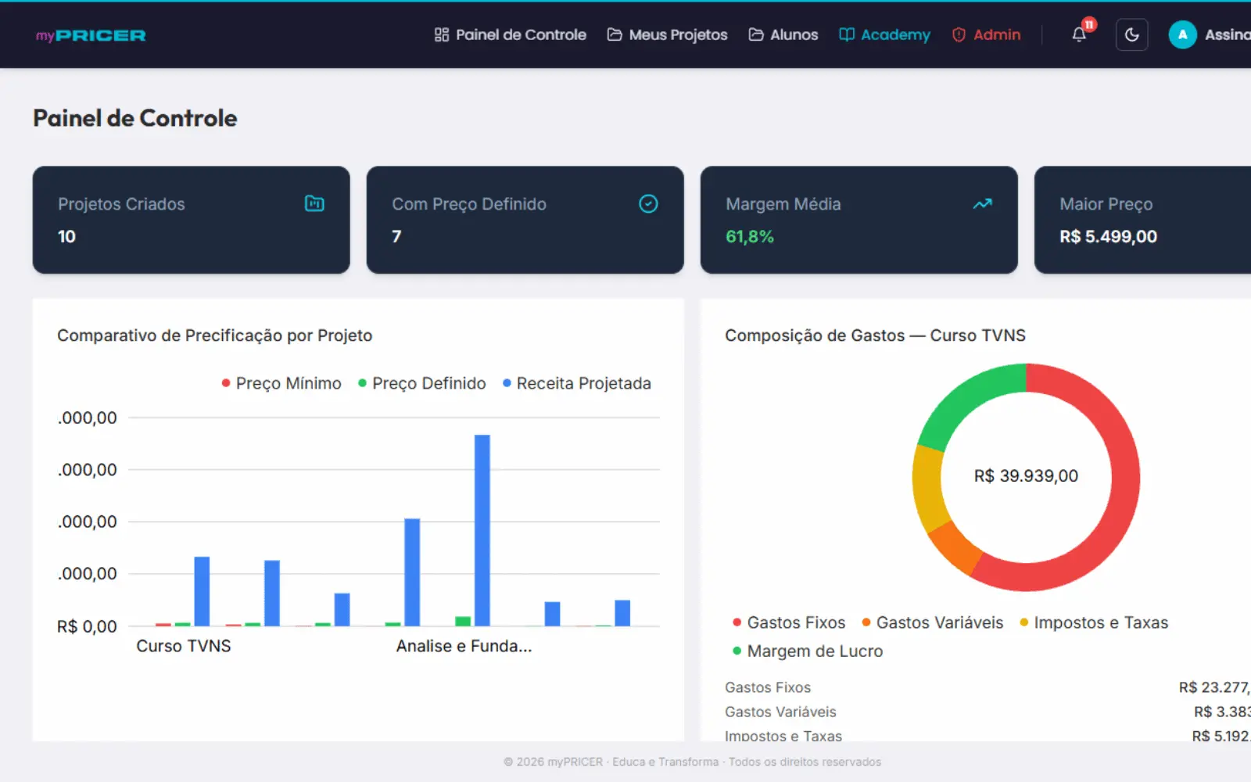Click the footer copyright text
Screen dimensions: 1251x782
tap(692, 762)
